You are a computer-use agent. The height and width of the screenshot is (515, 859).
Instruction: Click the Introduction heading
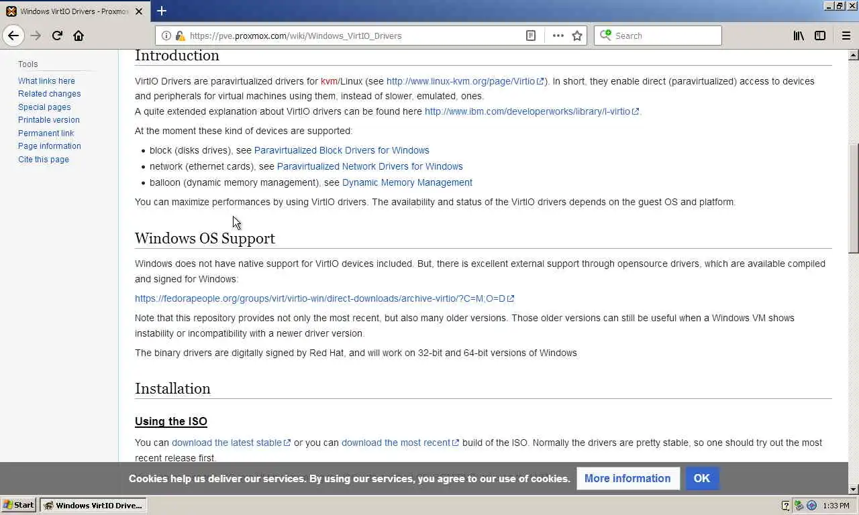pos(177,56)
